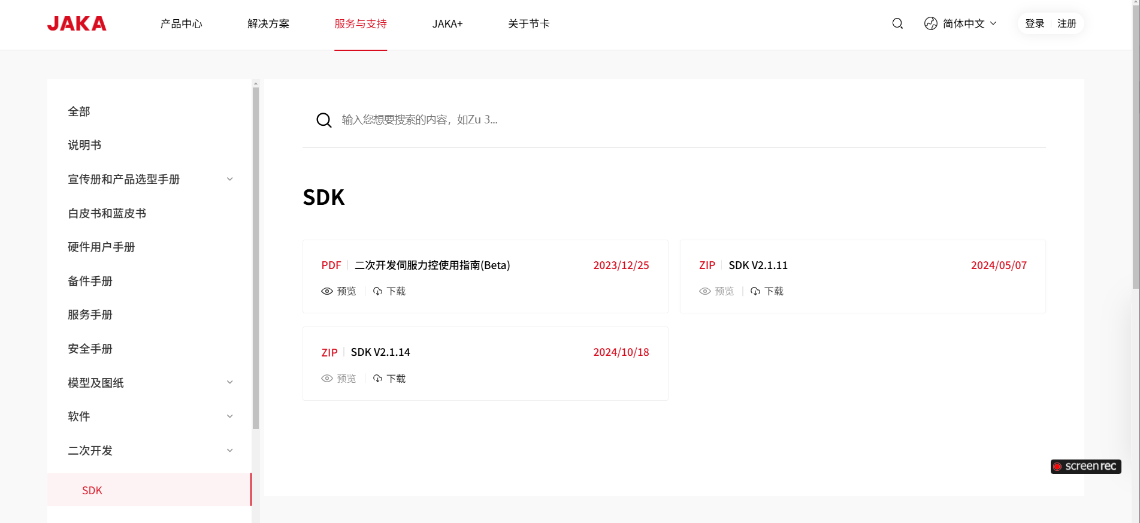The height and width of the screenshot is (523, 1140).
Task: Click the sidebar vertical scrollbar thumb
Action: [256, 258]
